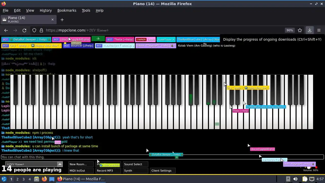
Task: Open the volume speaker tray icon
Action: (x=295, y=179)
